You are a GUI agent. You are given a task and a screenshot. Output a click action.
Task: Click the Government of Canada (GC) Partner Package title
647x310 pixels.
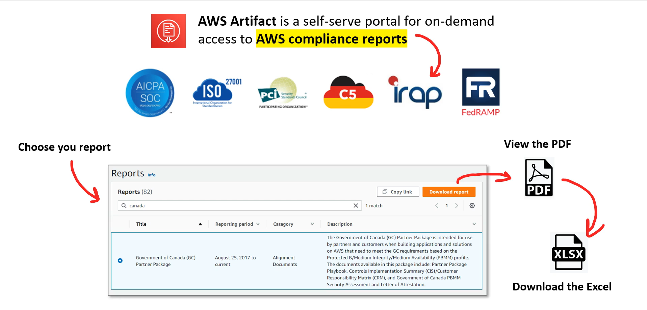click(165, 261)
